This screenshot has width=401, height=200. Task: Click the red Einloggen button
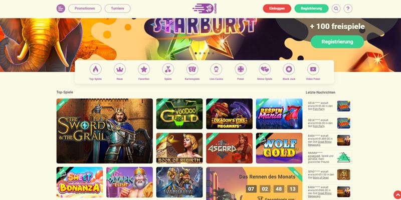[277, 8]
